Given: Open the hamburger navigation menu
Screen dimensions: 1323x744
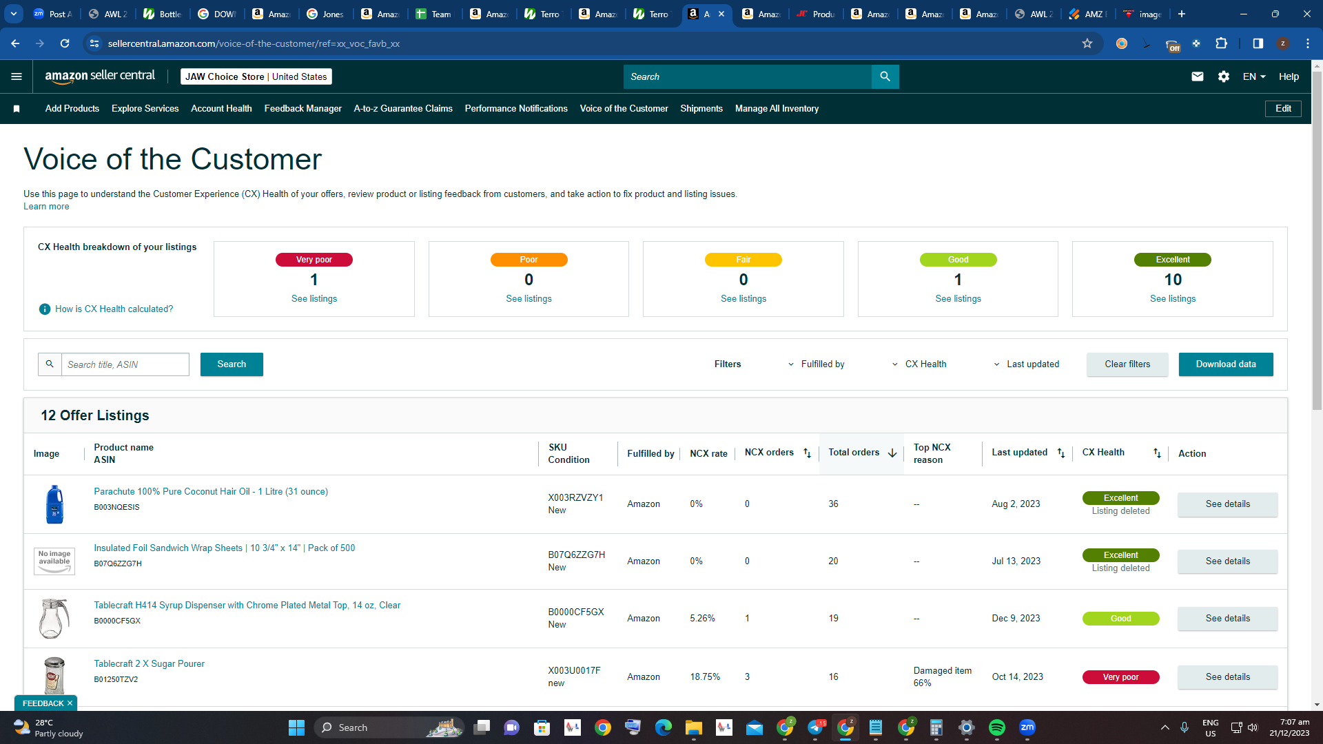Looking at the screenshot, I should pos(17,76).
